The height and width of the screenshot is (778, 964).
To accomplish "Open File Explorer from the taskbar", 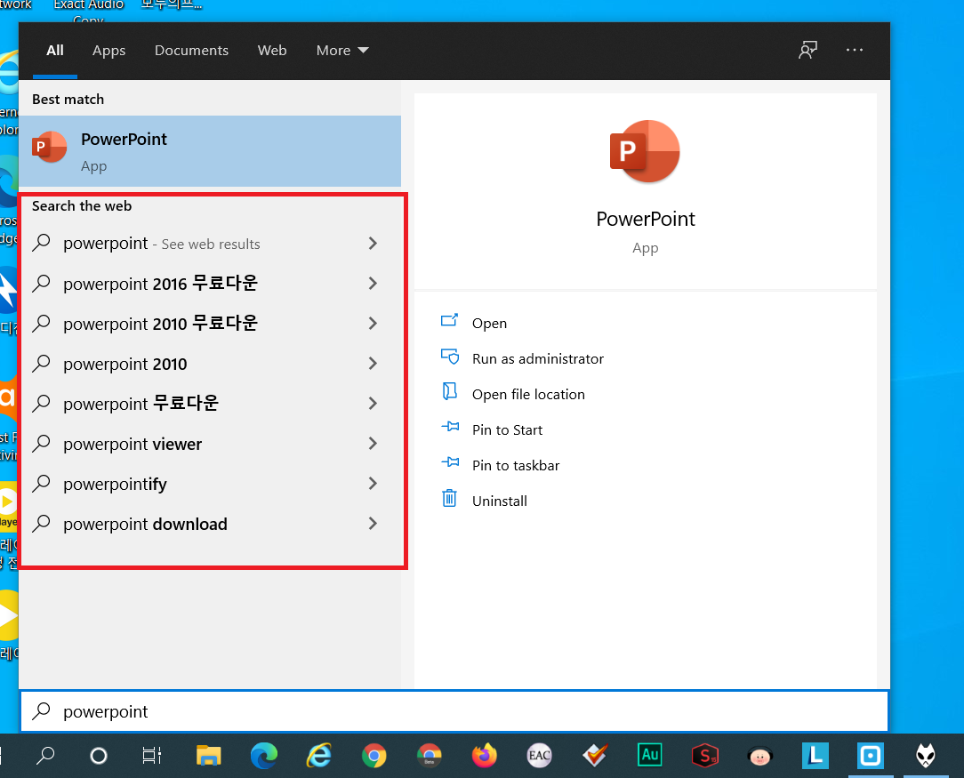I will [x=208, y=755].
